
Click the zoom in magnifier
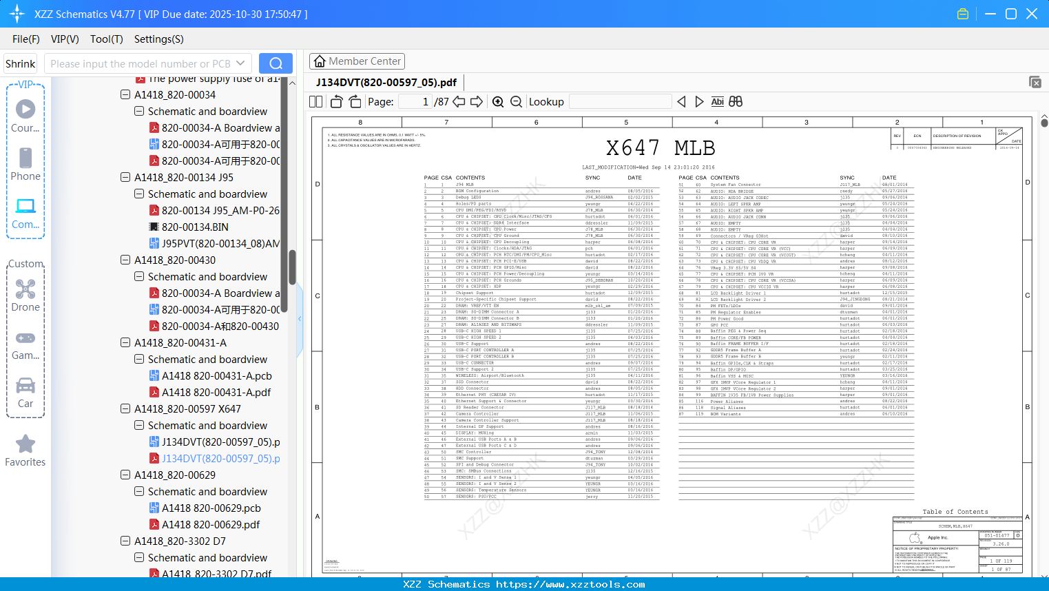(x=498, y=102)
